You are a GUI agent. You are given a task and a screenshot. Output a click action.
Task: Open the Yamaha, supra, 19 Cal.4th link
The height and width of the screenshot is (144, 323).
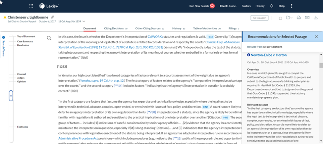click(x=102, y=80)
